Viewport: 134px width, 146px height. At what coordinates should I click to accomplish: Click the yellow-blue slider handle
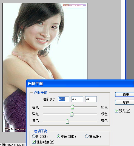coord(67,121)
